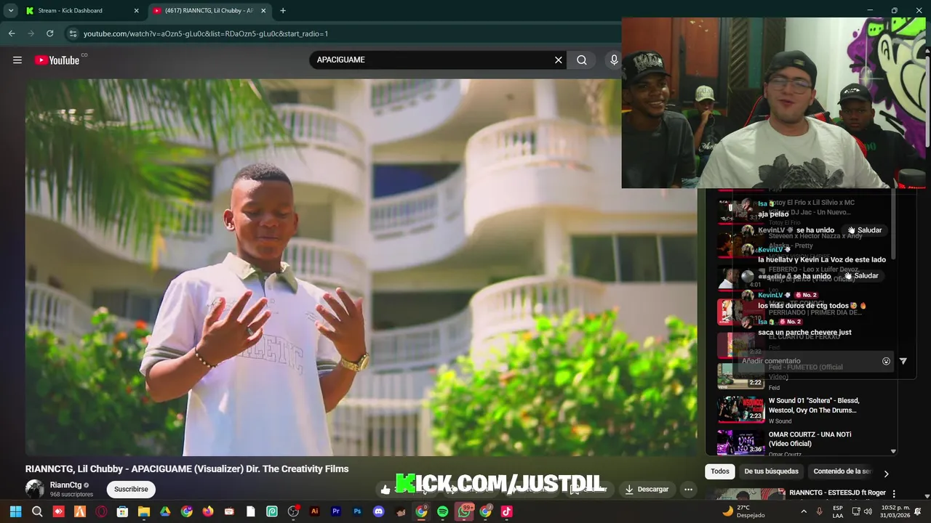Select De tus búsquedas filter chip
This screenshot has height=523, width=931.
point(771,471)
